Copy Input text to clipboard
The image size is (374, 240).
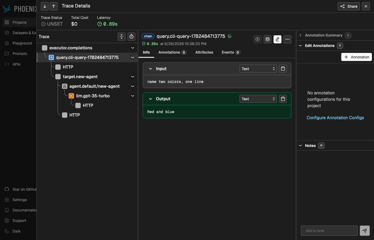pyautogui.click(x=283, y=69)
